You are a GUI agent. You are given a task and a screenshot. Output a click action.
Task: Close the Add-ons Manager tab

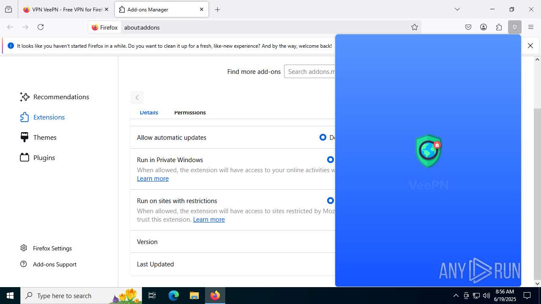(202, 9)
